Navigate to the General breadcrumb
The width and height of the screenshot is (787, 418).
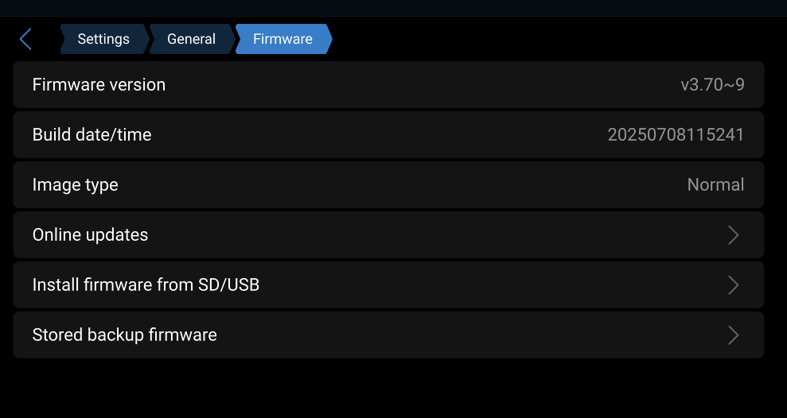click(191, 39)
